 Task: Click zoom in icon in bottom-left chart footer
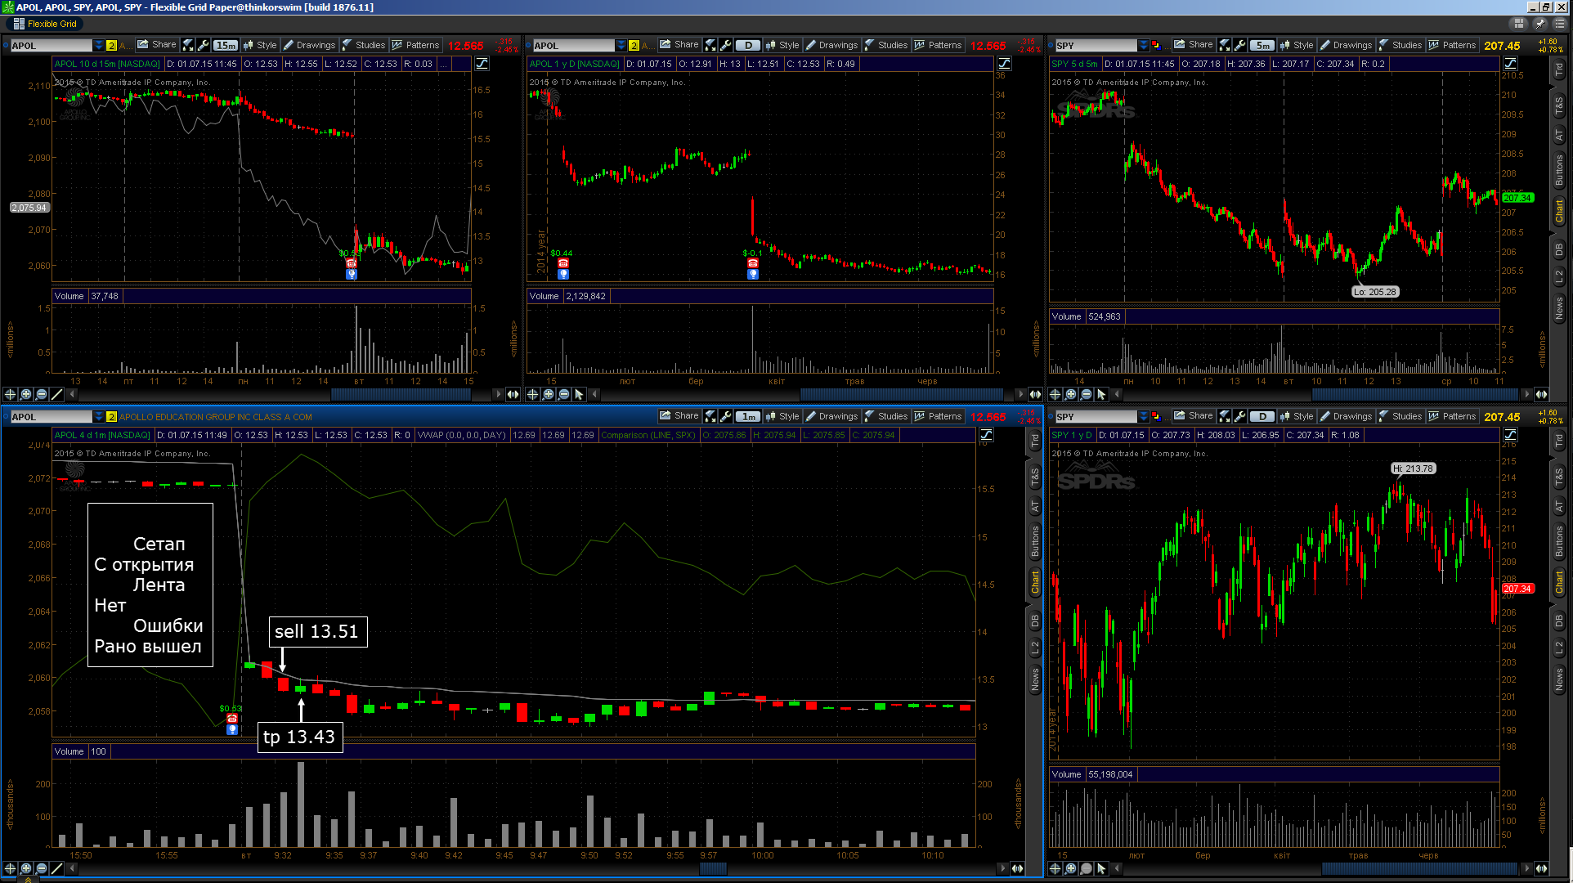pos(26,868)
